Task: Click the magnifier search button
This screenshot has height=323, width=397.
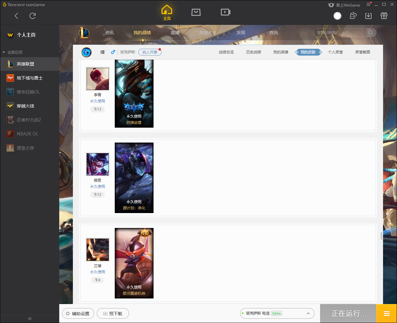Action: click(x=371, y=33)
